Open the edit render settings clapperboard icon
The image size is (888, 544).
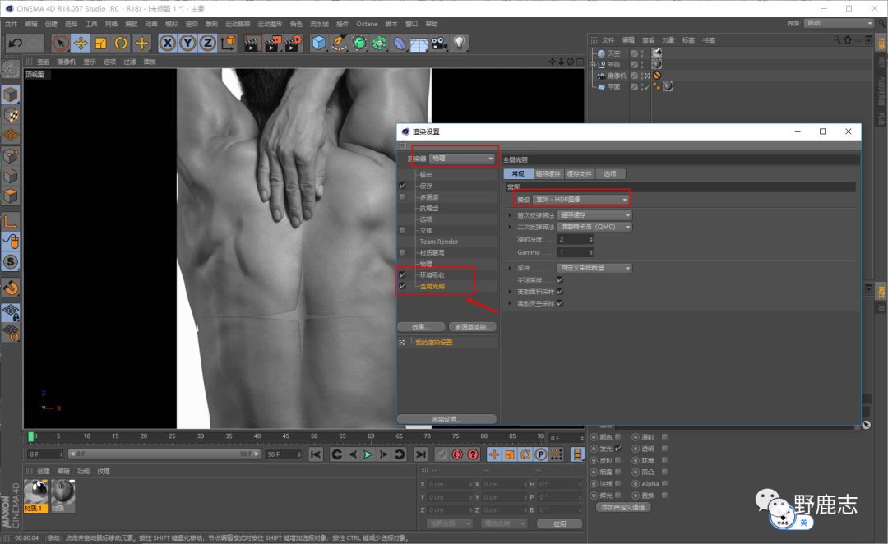(293, 43)
